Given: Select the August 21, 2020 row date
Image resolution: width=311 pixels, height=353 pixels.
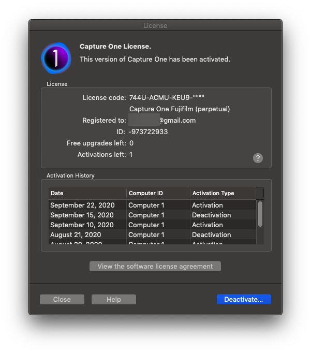Looking at the screenshot, I should 76,235.
